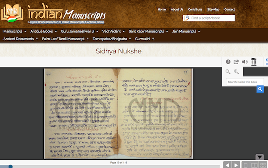
Task: Click the Page 19 of 116 label
Action: coord(119,163)
